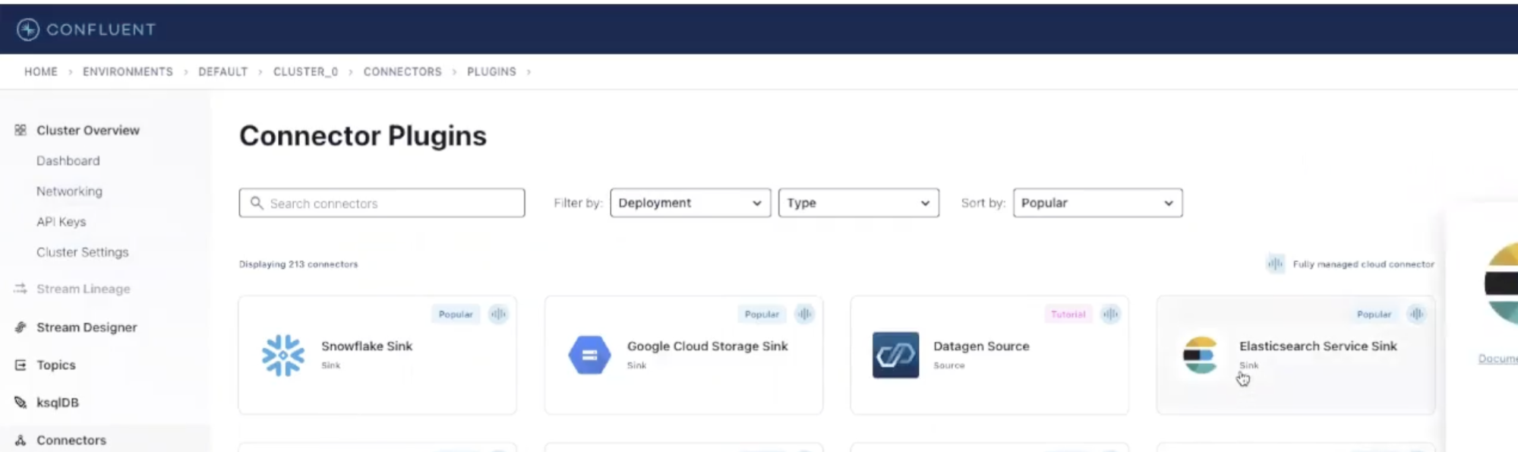Go to Topics in the sidebar
Screen dimensions: 1518x452
56,365
